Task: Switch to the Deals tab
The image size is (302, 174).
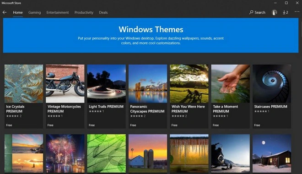Action: coord(103,12)
